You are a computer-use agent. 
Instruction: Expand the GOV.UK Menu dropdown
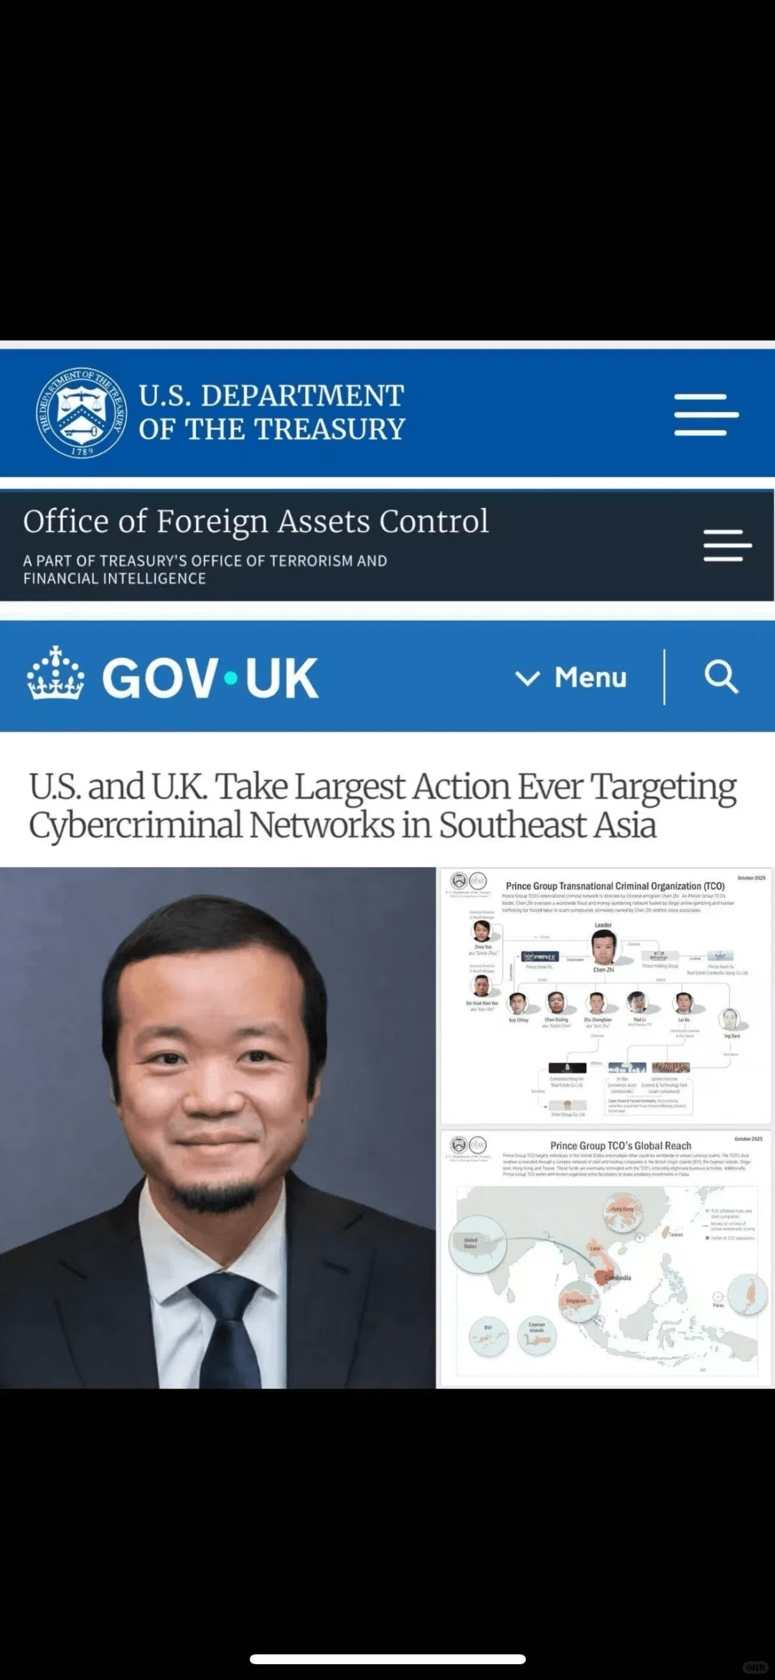(571, 677)
